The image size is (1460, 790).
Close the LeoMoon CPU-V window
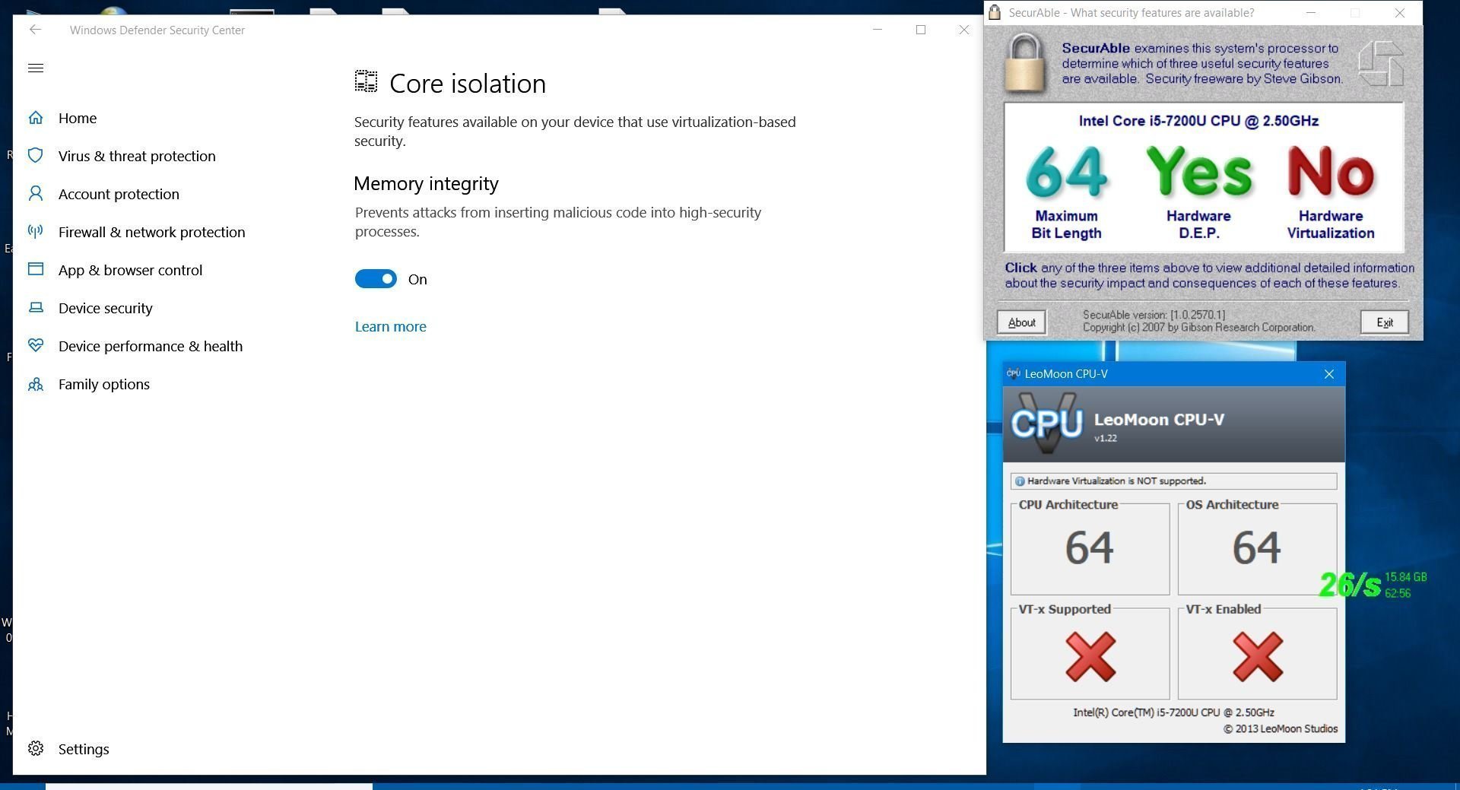tap(1329, 374)
